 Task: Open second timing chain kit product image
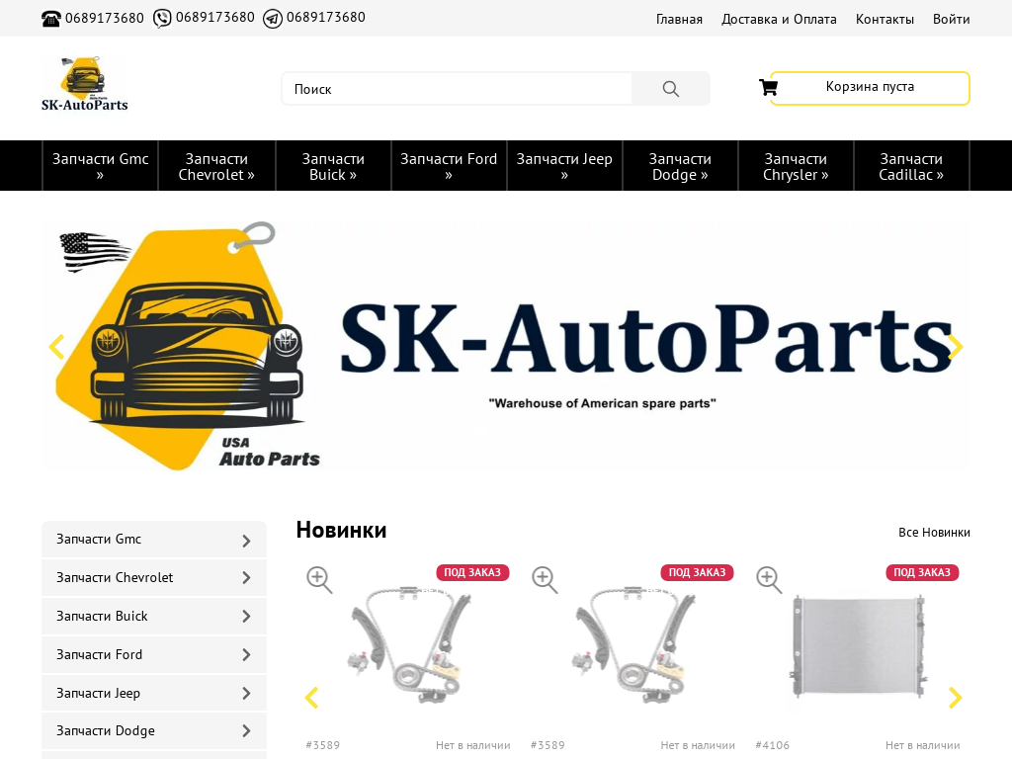coord(633,645)
